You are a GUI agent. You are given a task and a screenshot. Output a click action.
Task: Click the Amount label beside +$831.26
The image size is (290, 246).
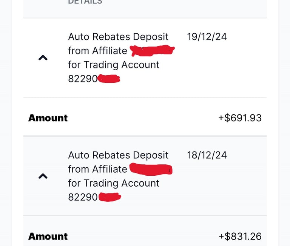tap(48, 237)
